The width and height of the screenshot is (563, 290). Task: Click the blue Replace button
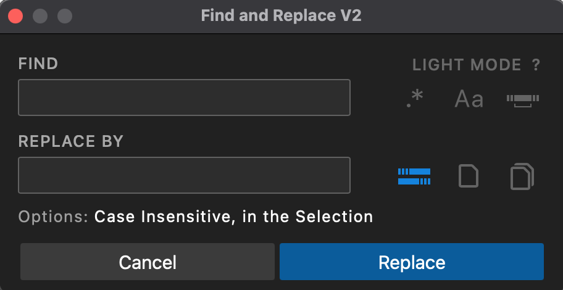[412, 262]
